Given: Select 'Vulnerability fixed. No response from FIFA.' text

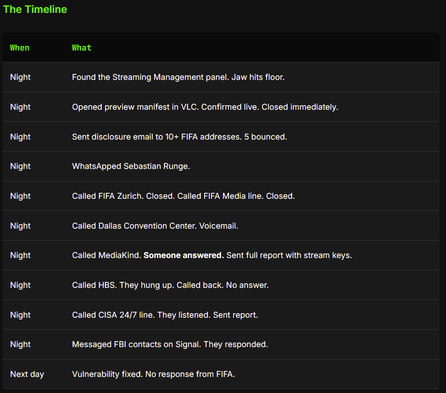Looking at the screenshot, I should coord(154,374).
